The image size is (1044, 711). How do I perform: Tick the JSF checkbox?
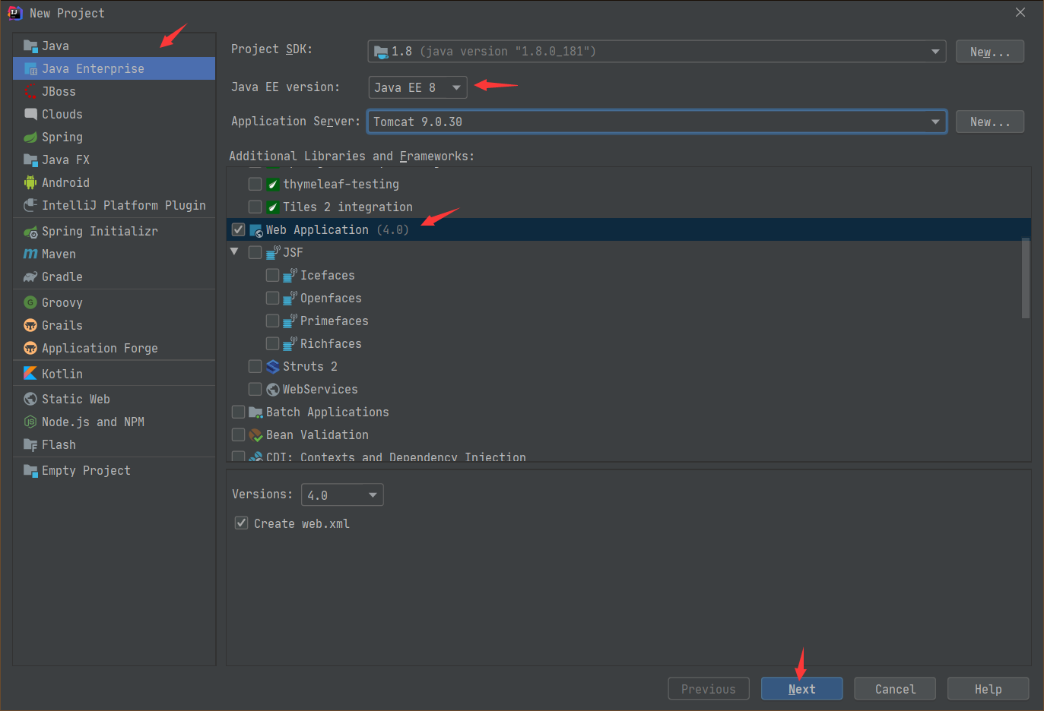point(255,252)
